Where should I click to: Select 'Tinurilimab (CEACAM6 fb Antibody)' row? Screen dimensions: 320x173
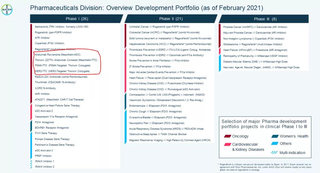55,82
